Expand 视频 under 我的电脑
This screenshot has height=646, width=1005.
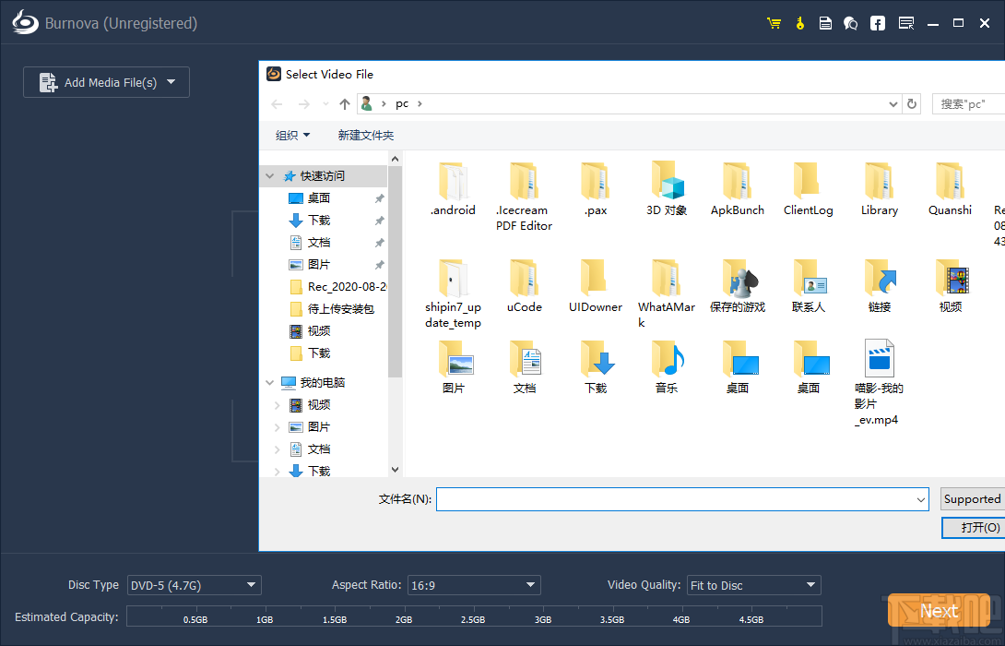[277, 405]
